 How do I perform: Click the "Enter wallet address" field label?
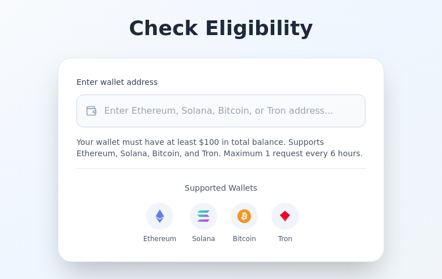[x=117, y=82]
